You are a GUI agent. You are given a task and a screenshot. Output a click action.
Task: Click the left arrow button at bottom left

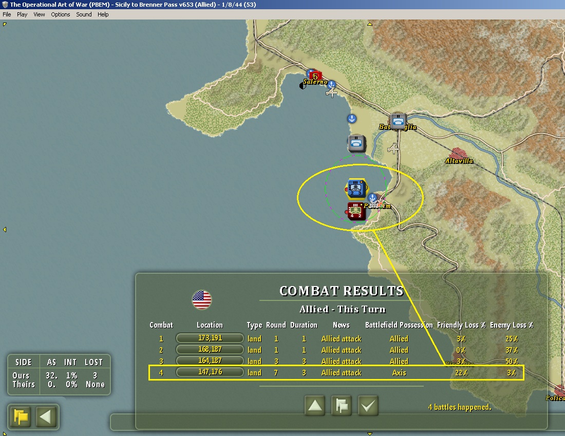pyautogui.click(x=46, y=417)
